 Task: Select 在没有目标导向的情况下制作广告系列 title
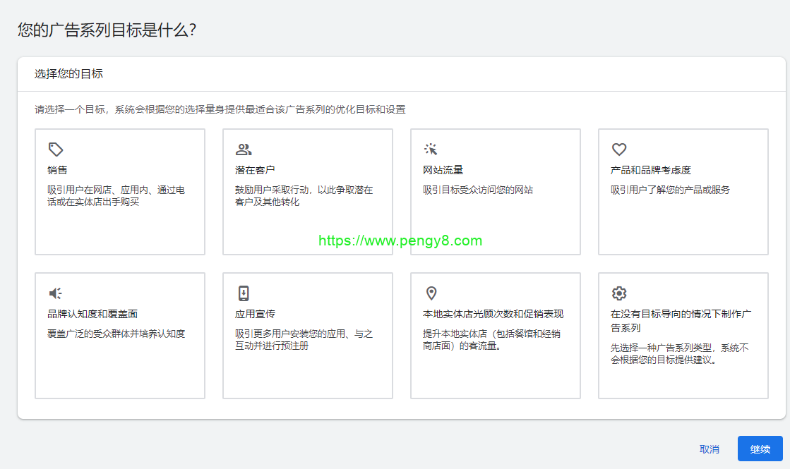coord(681,321)
